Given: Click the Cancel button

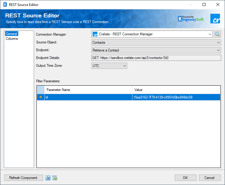Looking at the screenshot, I should [x=210, y=178].
